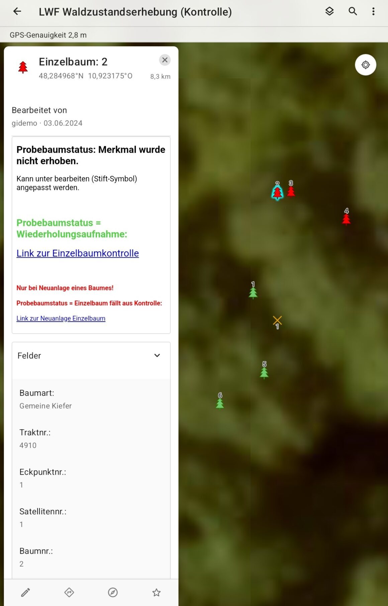Open Link zur Neuanlage Einzelbaum
Screen dimensions: 388x606
[61, 318]
